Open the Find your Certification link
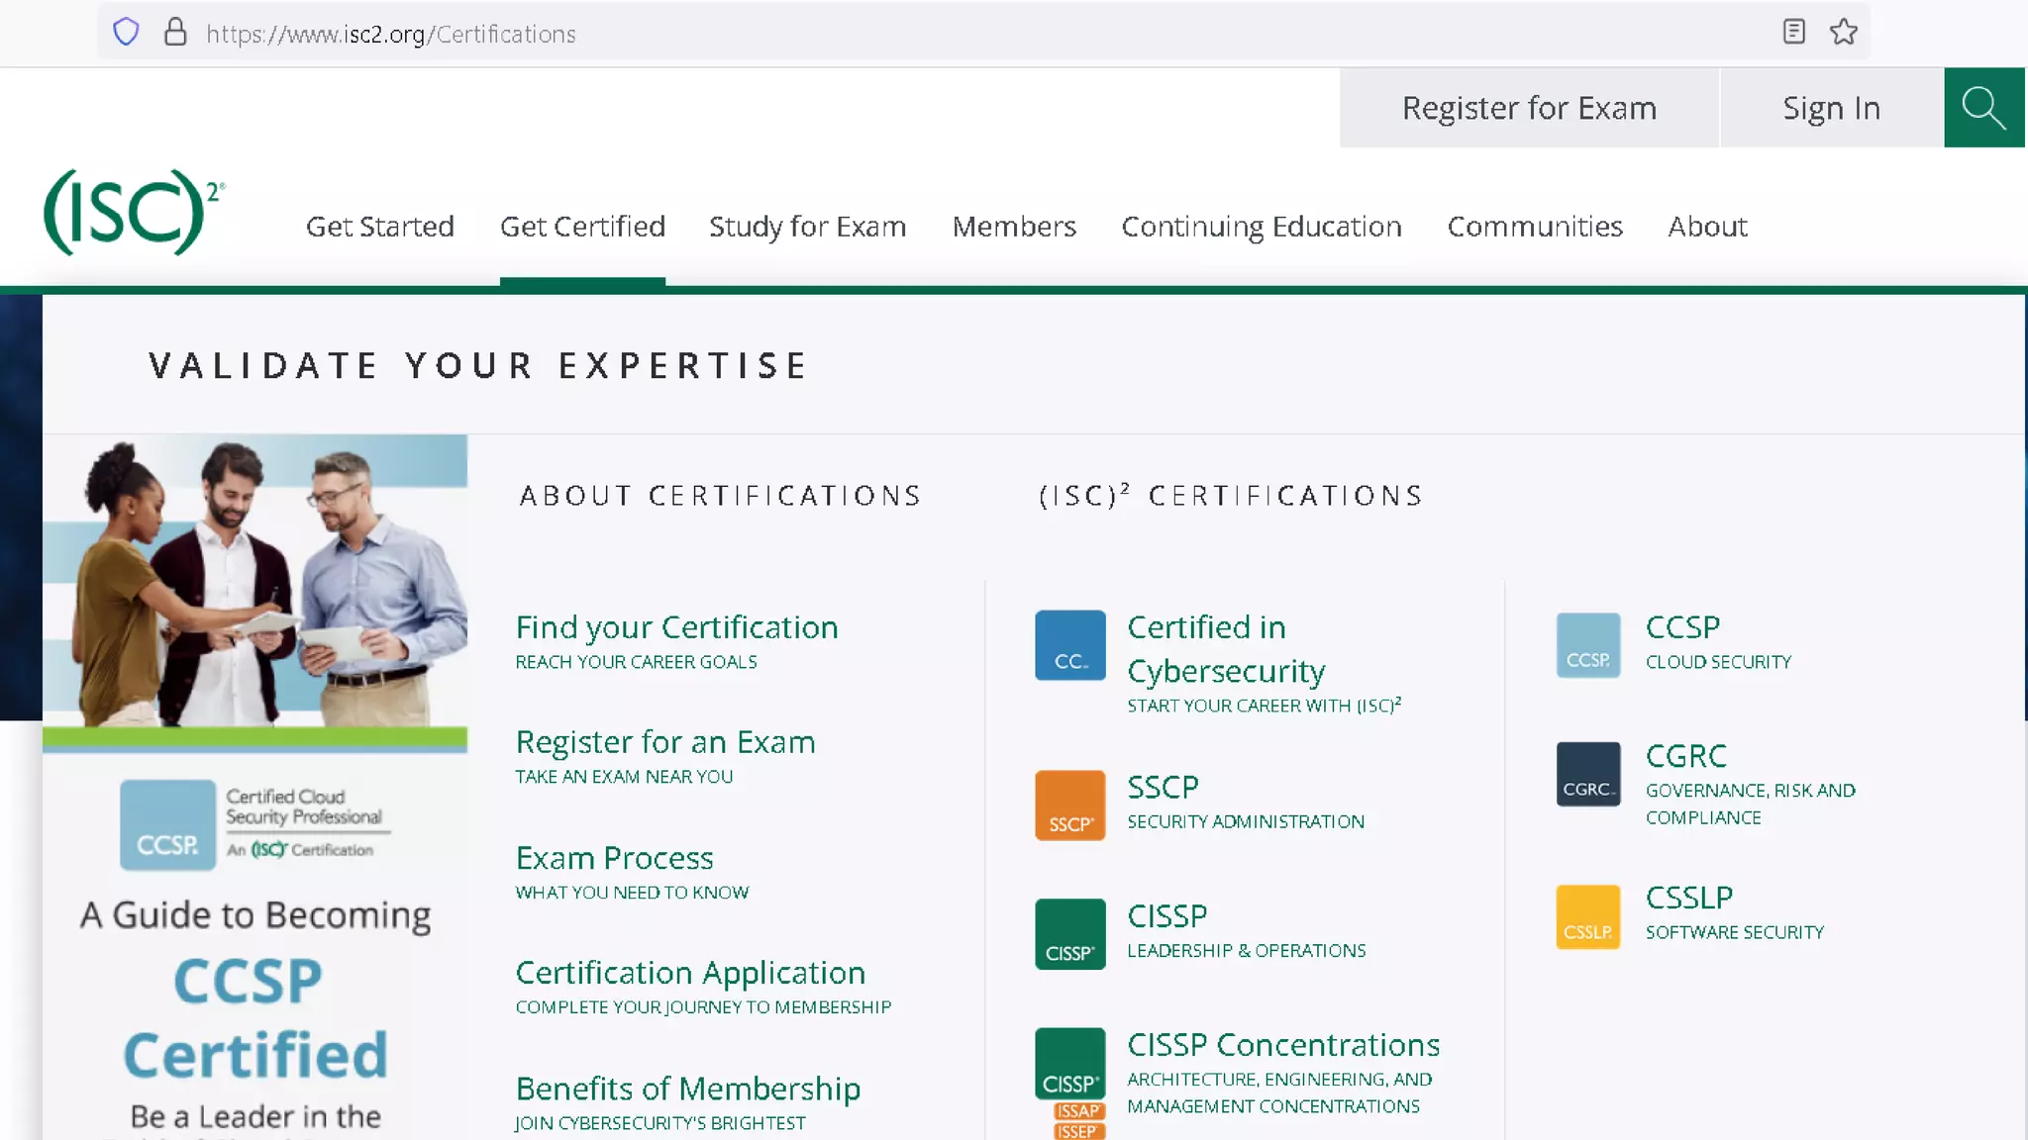Viewport: 2028px width, 1140px height. click(676, 627)
